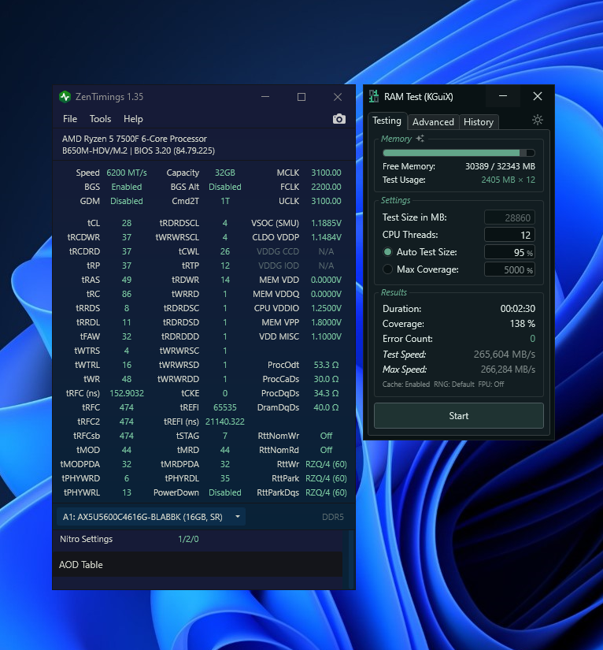The height and width of the screenshot is (650, 603).
Task: Select the Max Coverage radio button
Action: pyautogui.click(x=387, y=269)
